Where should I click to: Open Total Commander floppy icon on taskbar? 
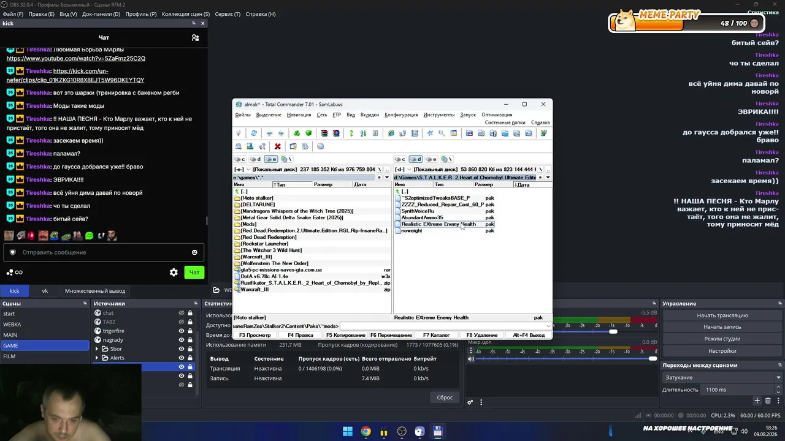tap(437, 431)
